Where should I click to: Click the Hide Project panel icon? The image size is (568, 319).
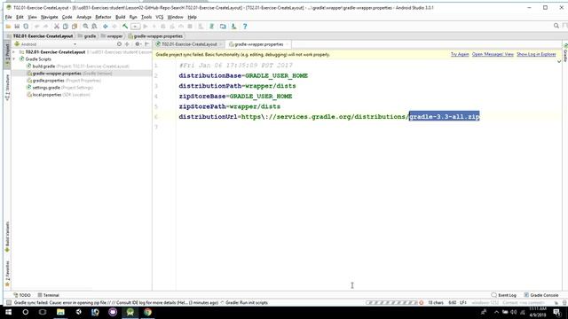point(146,44)
